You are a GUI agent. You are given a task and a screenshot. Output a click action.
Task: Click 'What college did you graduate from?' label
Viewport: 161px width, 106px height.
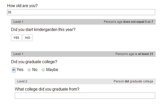pos(47,89)
